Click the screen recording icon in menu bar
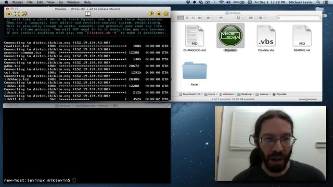The height and width of the screenshot is (187, 333). click(208, 2)
